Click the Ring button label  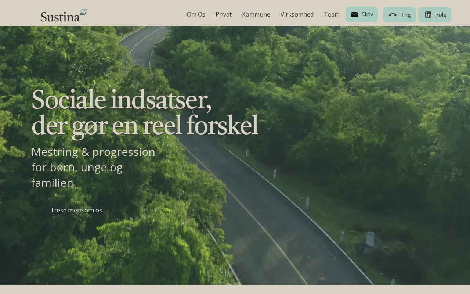(405, 15)
